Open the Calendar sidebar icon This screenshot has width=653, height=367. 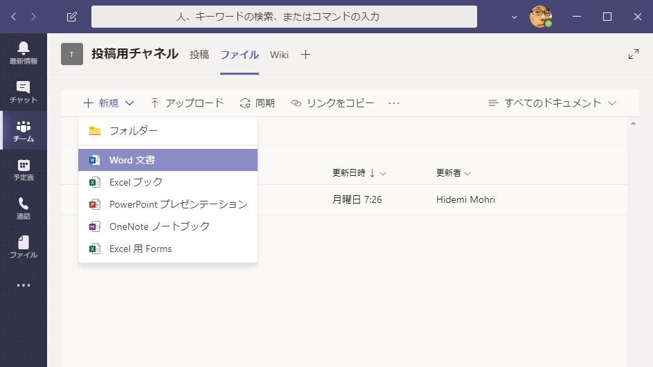point(24,169)
